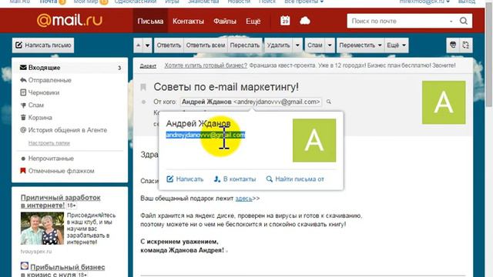The width and height of the screenshot is (493, 277).
Task: Click the large sender avatar A
Action: (x=444, y=102)
